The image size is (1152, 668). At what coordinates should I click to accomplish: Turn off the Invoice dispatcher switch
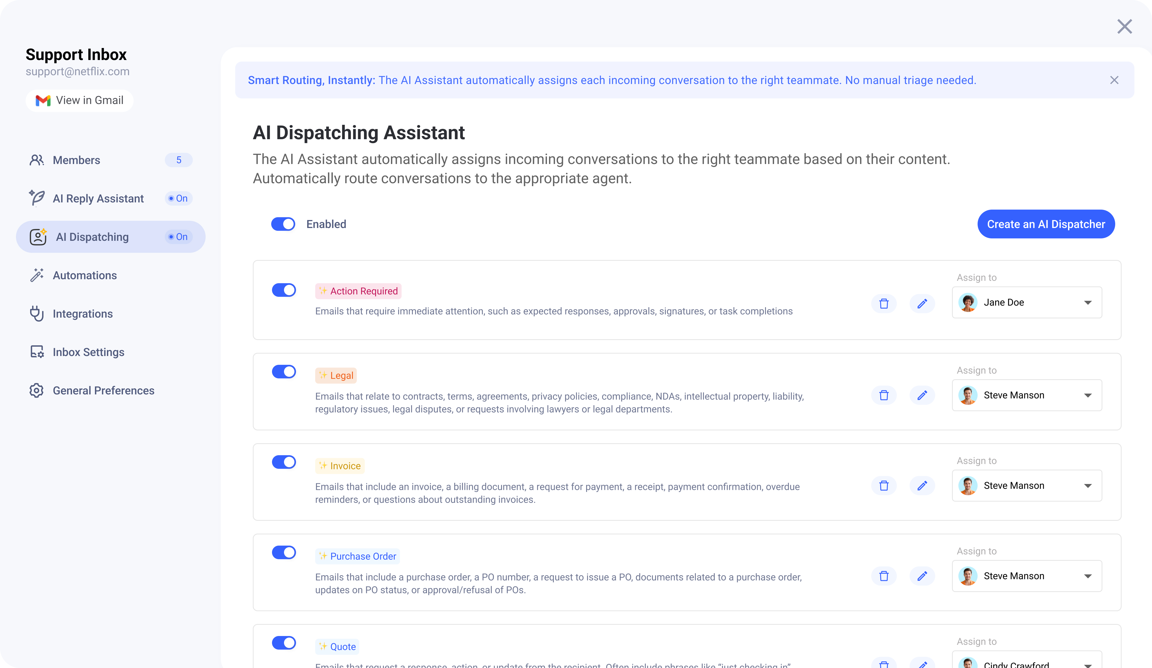point(284,462)
